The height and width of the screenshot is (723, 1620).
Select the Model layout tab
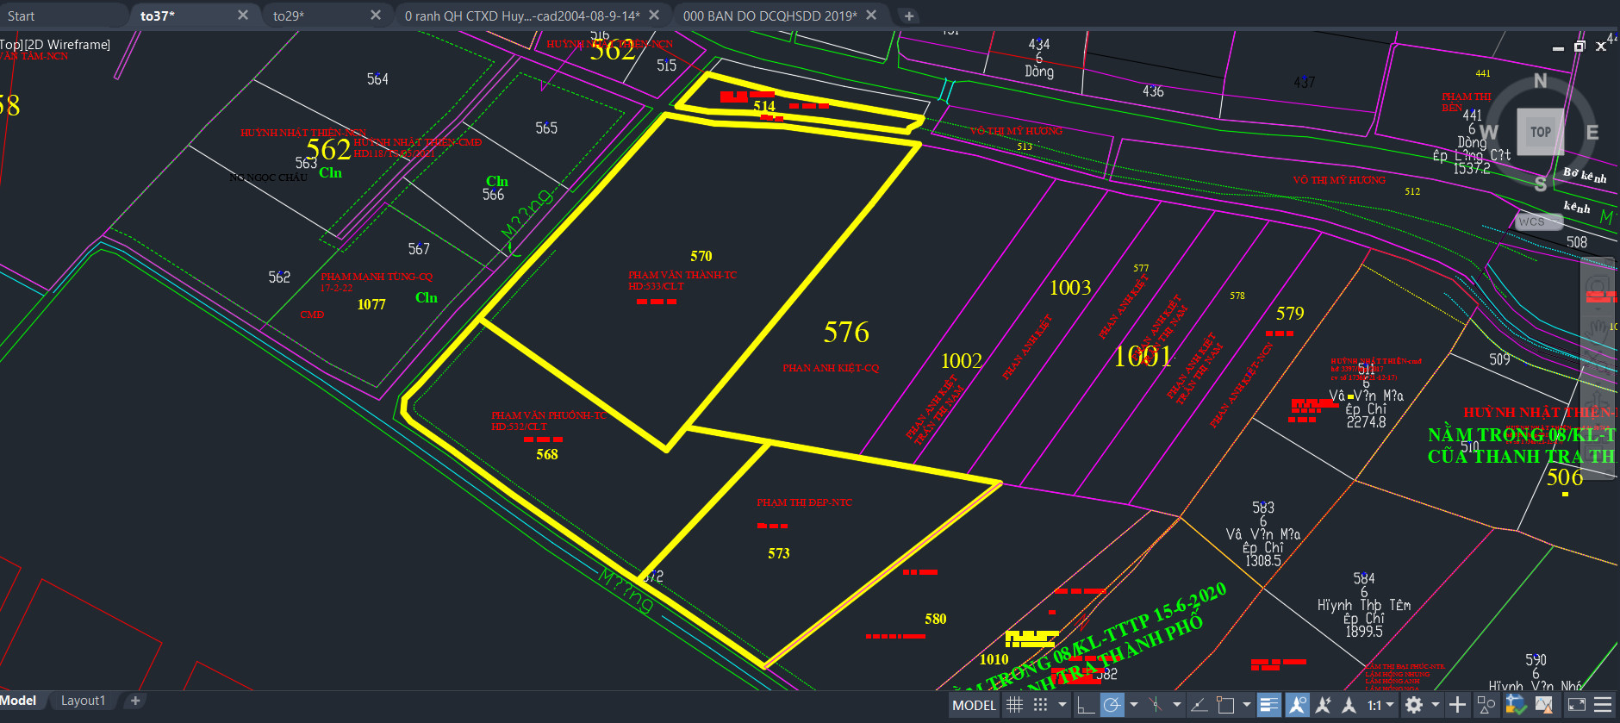pos(20,701)
